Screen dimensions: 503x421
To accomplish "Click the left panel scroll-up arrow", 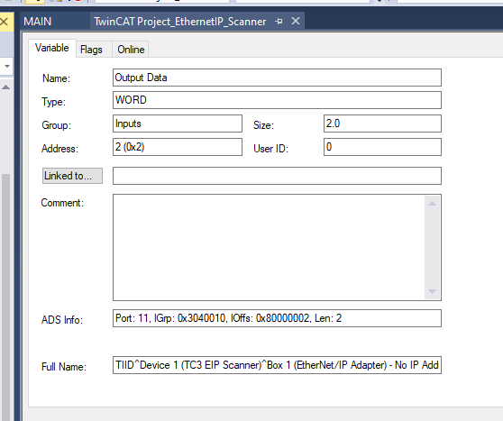I will 5,87.
